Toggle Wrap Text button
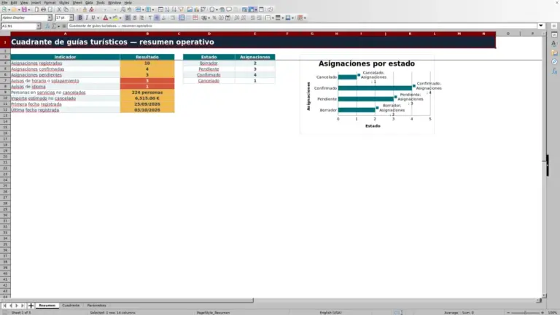 point(173,17)
